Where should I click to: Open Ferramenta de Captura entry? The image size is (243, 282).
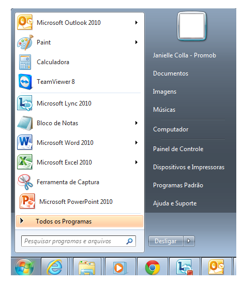68,182
